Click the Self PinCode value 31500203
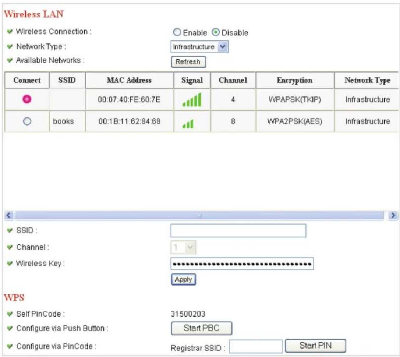400x357 pixels. [188, 314]
